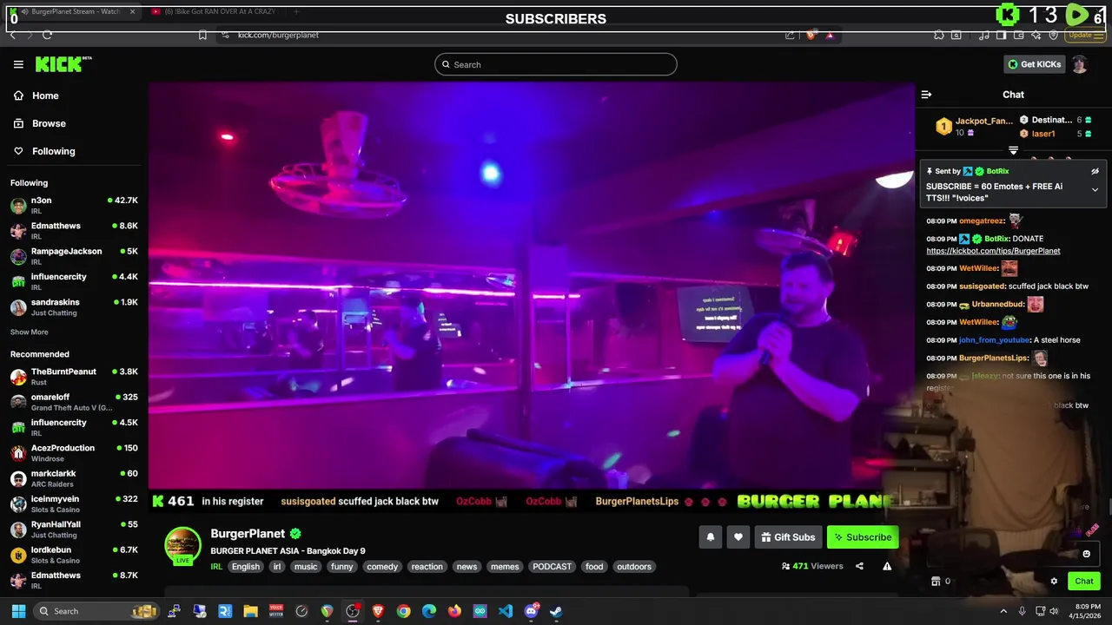Reload the page in browser toolbar
Viewport: 1112px width, 625px height.
click(47, 35)
